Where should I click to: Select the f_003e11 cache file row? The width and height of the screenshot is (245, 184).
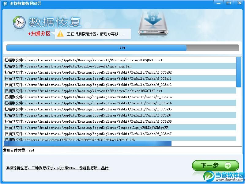(x=120, y=79)
